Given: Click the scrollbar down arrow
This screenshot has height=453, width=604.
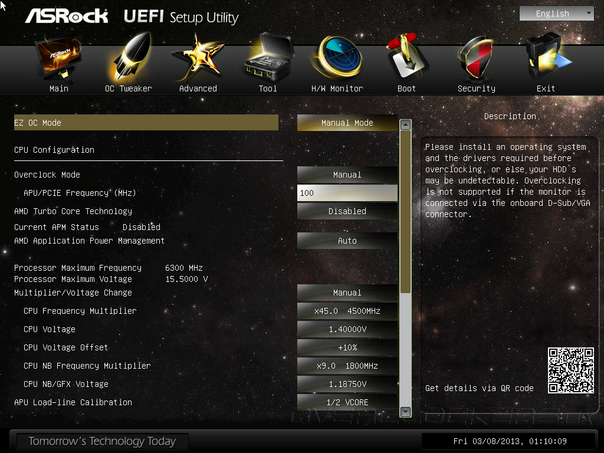Looking at the screenshot, I should (405, 412).
